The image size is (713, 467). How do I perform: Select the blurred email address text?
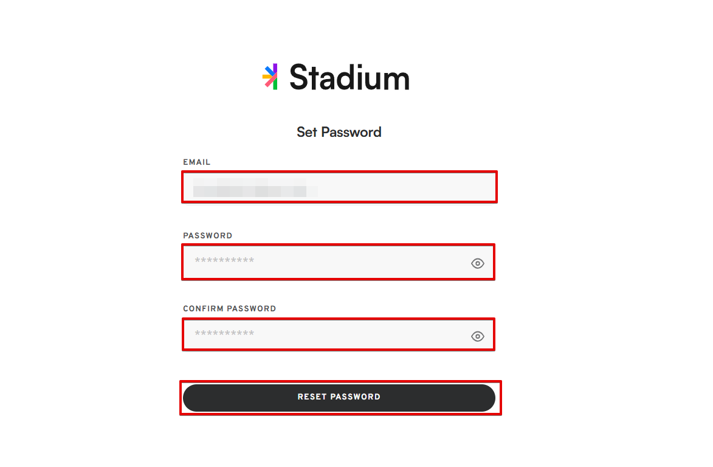point(255,187)
